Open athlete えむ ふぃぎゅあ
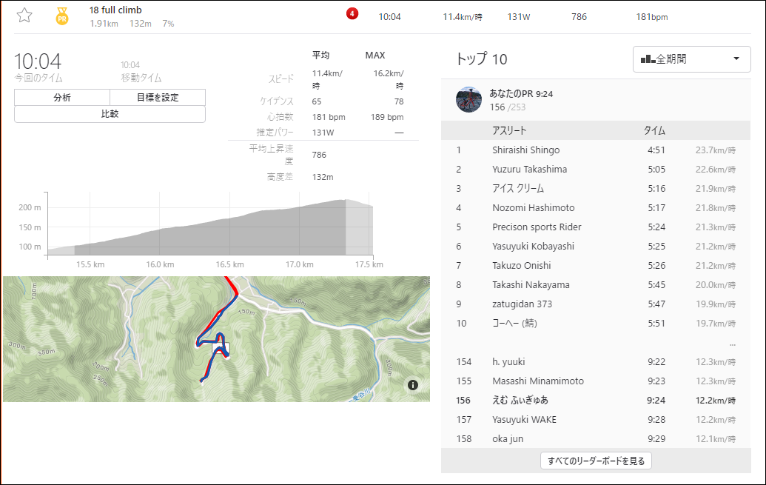The width and height of the screenshot is (766, 485). coord(520,401)
